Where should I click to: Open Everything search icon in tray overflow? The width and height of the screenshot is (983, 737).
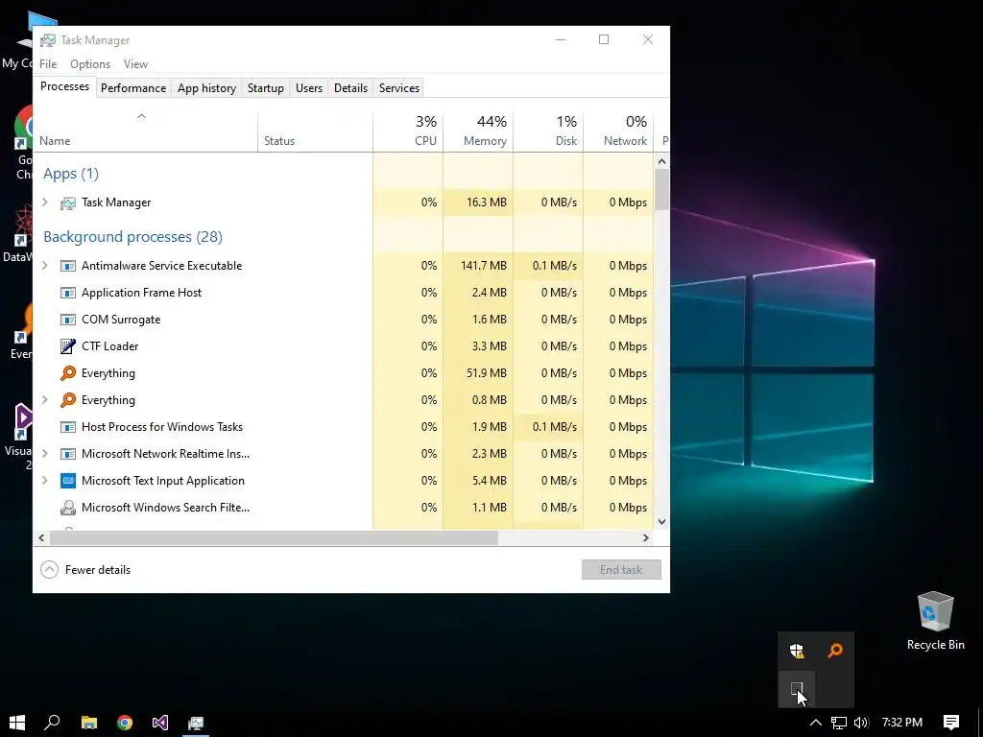pos(835,651)
